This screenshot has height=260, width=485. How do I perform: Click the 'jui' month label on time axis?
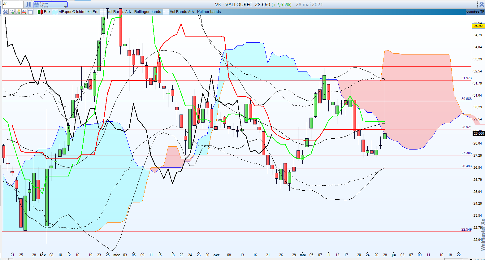click(394, 255)
